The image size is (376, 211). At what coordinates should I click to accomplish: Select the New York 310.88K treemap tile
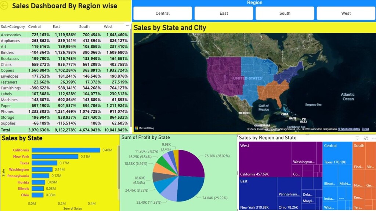click(x=258, y=193)
